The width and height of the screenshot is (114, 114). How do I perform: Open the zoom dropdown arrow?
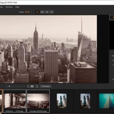tap(31, 12)
